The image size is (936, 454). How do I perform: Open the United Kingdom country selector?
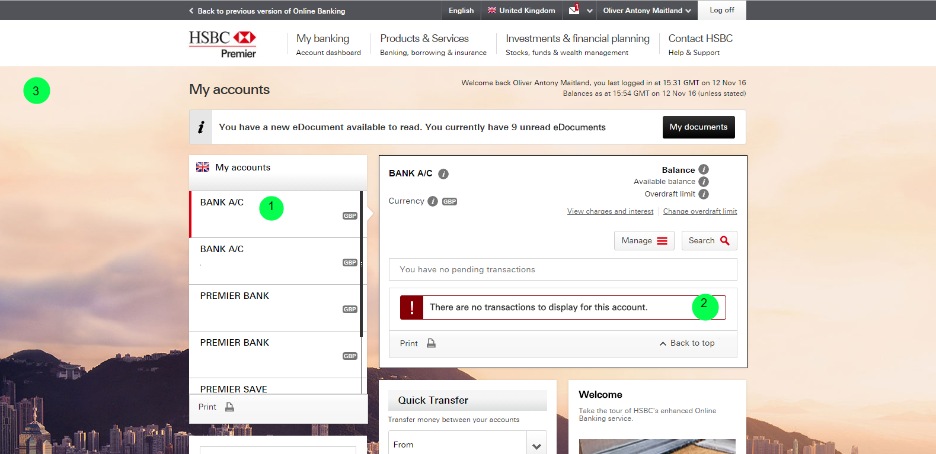[522, 10]
